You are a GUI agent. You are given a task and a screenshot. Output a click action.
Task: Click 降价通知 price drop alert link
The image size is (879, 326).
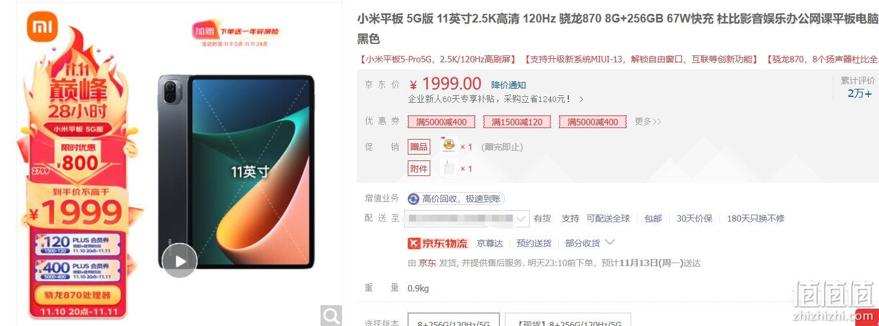click(509, 85)
